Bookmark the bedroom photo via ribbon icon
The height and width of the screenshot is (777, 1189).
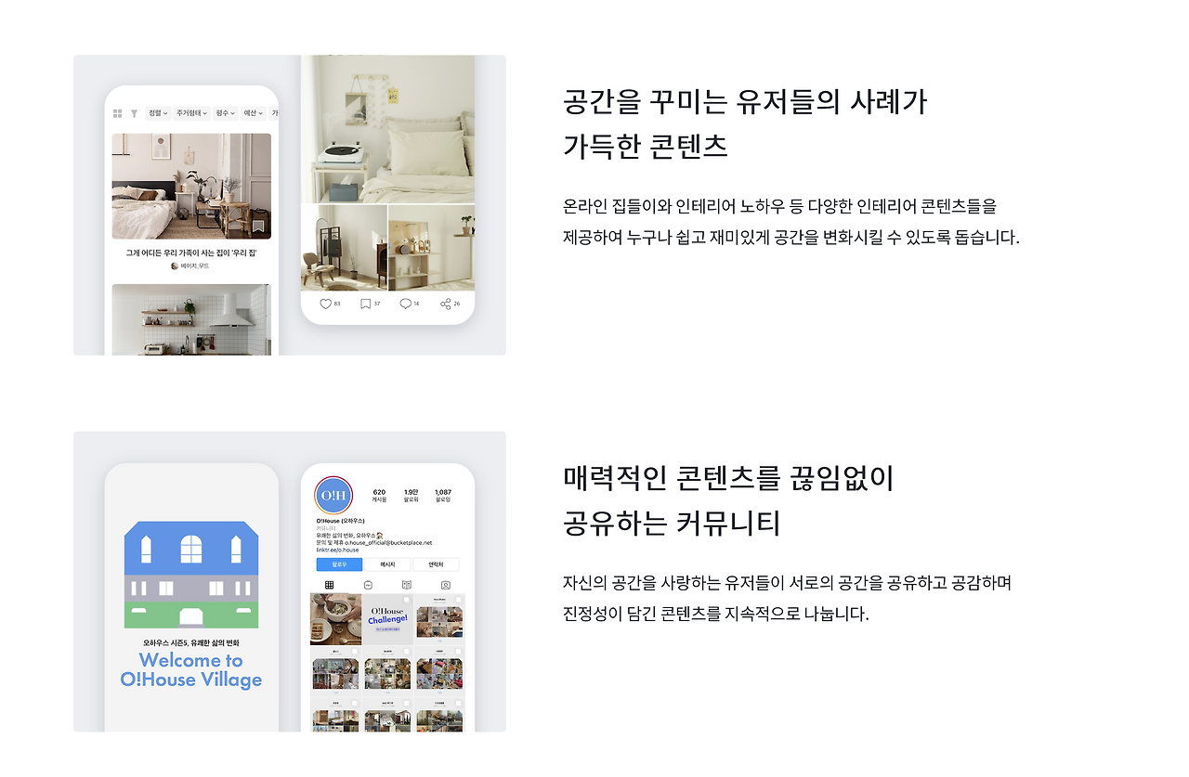258,226
